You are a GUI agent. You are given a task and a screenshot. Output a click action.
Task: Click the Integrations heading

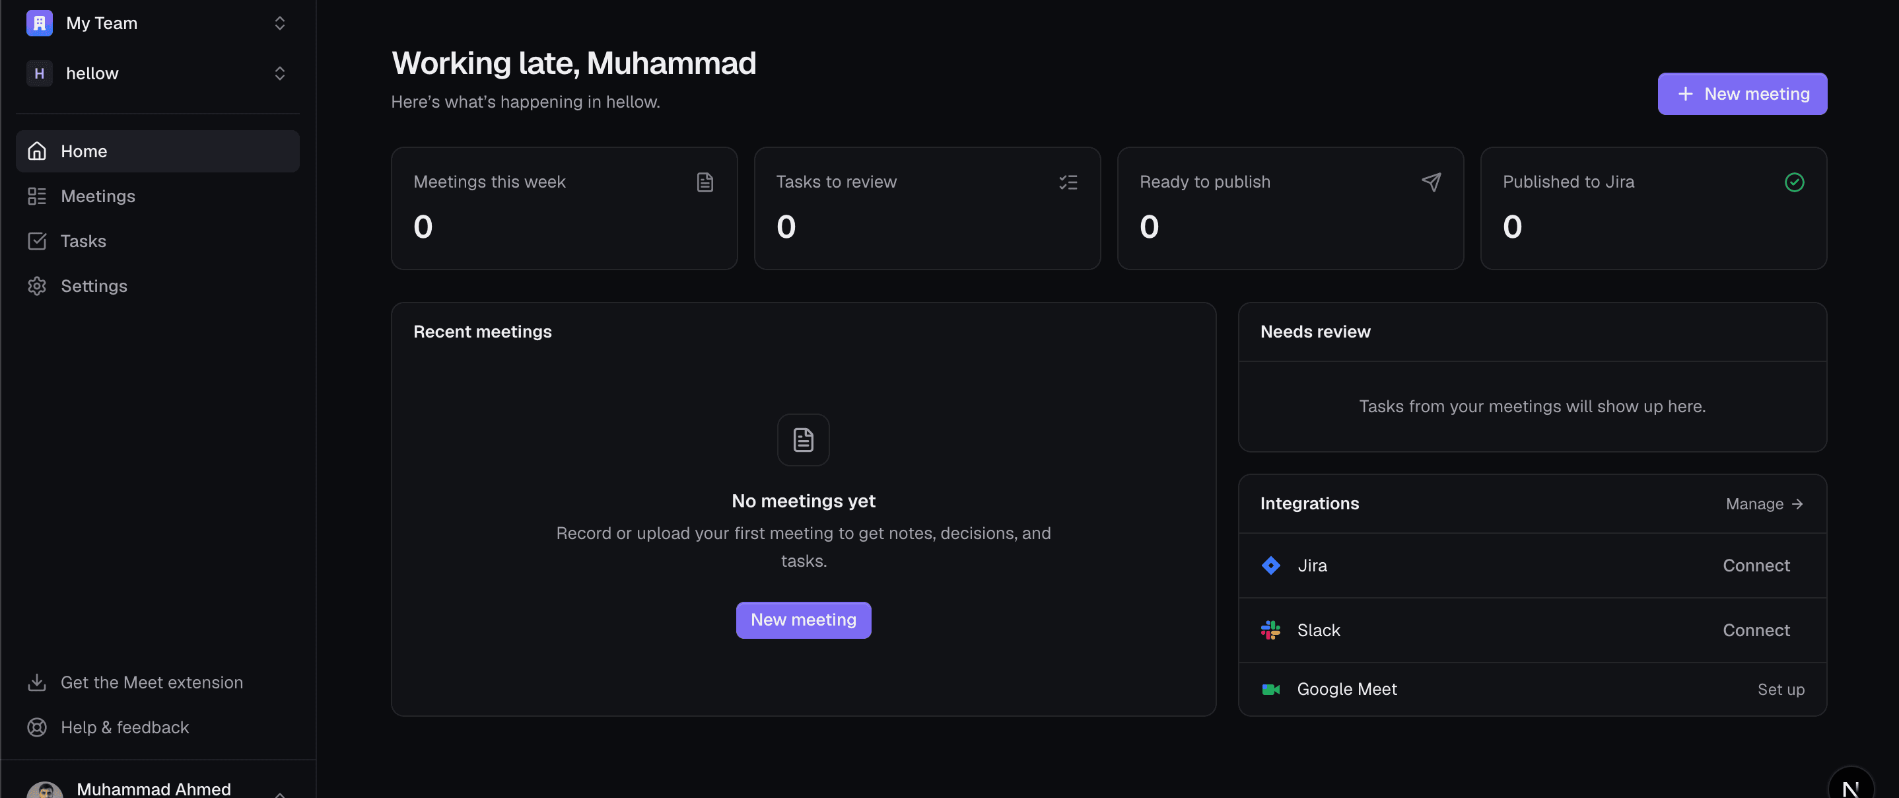1309,504
